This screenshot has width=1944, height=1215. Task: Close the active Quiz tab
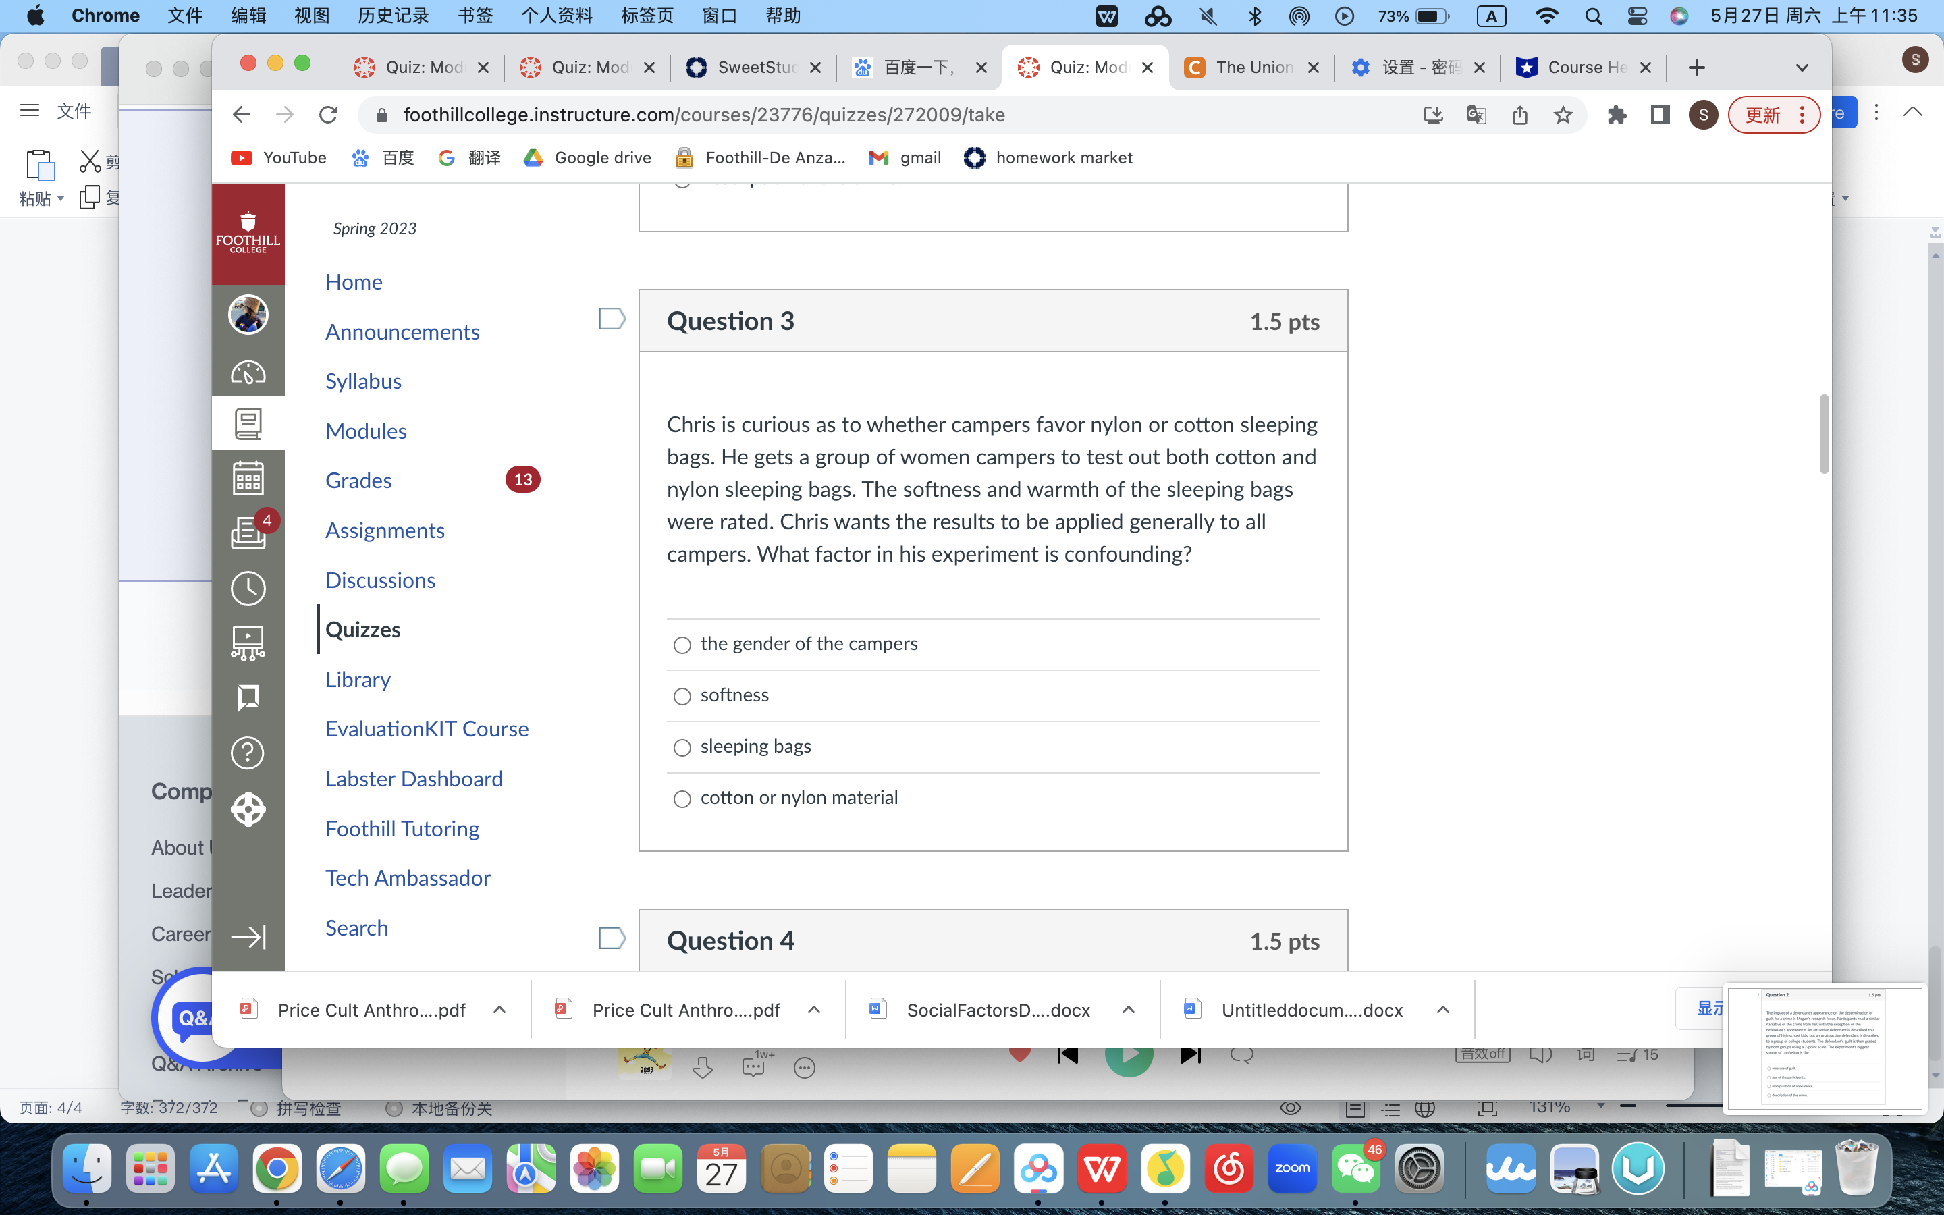tap(1147, 67)
